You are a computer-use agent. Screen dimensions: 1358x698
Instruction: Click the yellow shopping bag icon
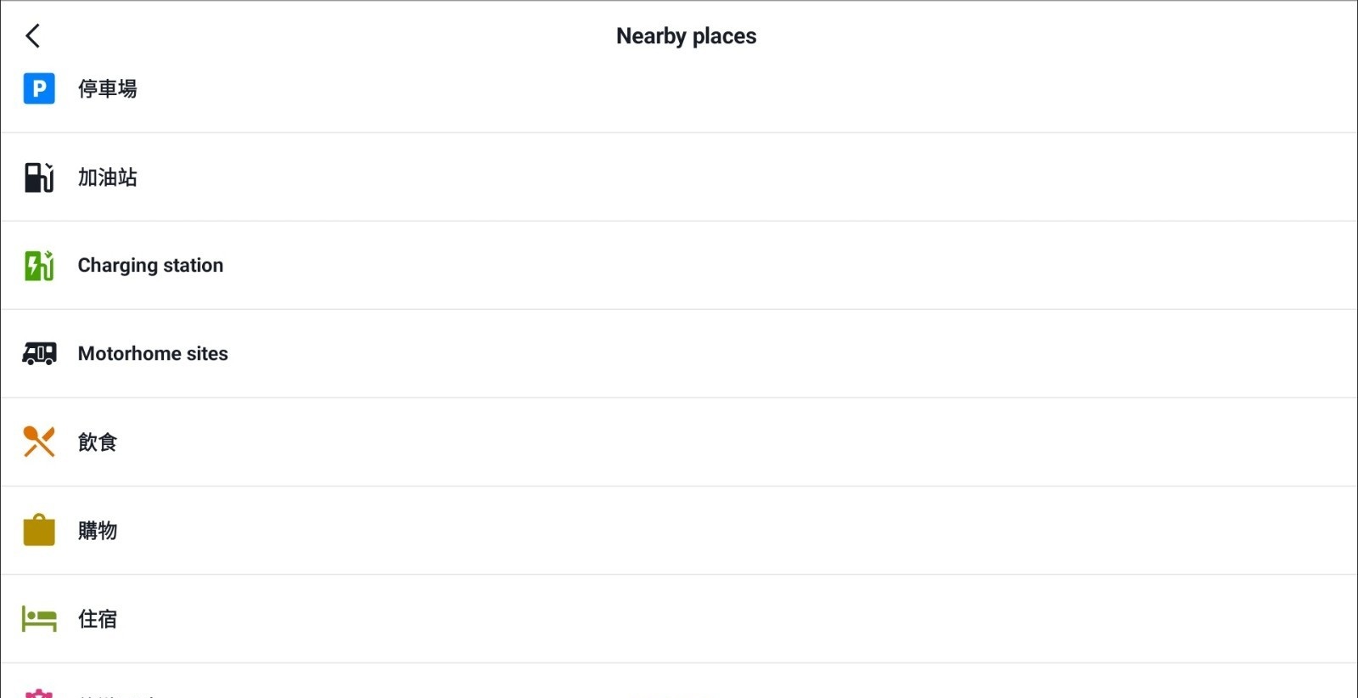click(x=39, y=530)
